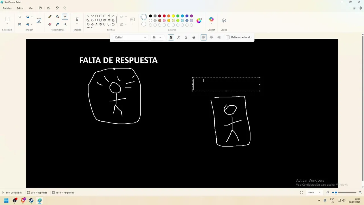
Task: Open the Layers panel
Action: [224, 20]
